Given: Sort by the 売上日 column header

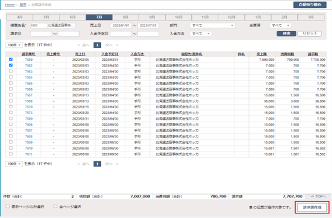Looking at the screenshot, I should tap(80, 54).
